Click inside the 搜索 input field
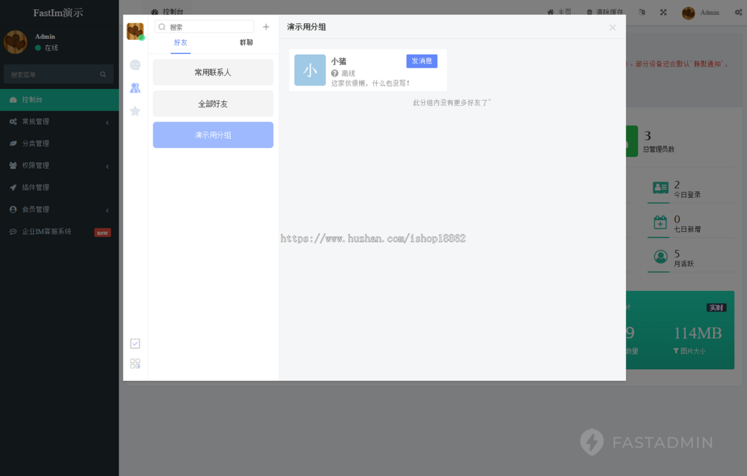747x476 pixels. 205,27
